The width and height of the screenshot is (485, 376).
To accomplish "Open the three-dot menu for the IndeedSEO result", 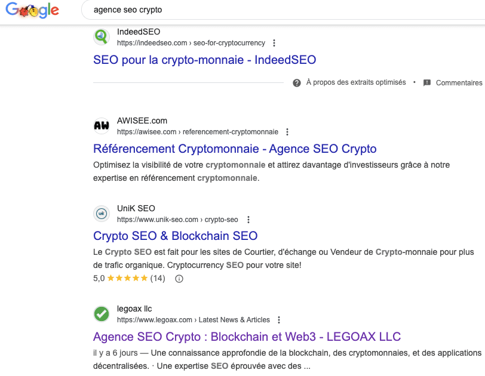I will [274, 43].
